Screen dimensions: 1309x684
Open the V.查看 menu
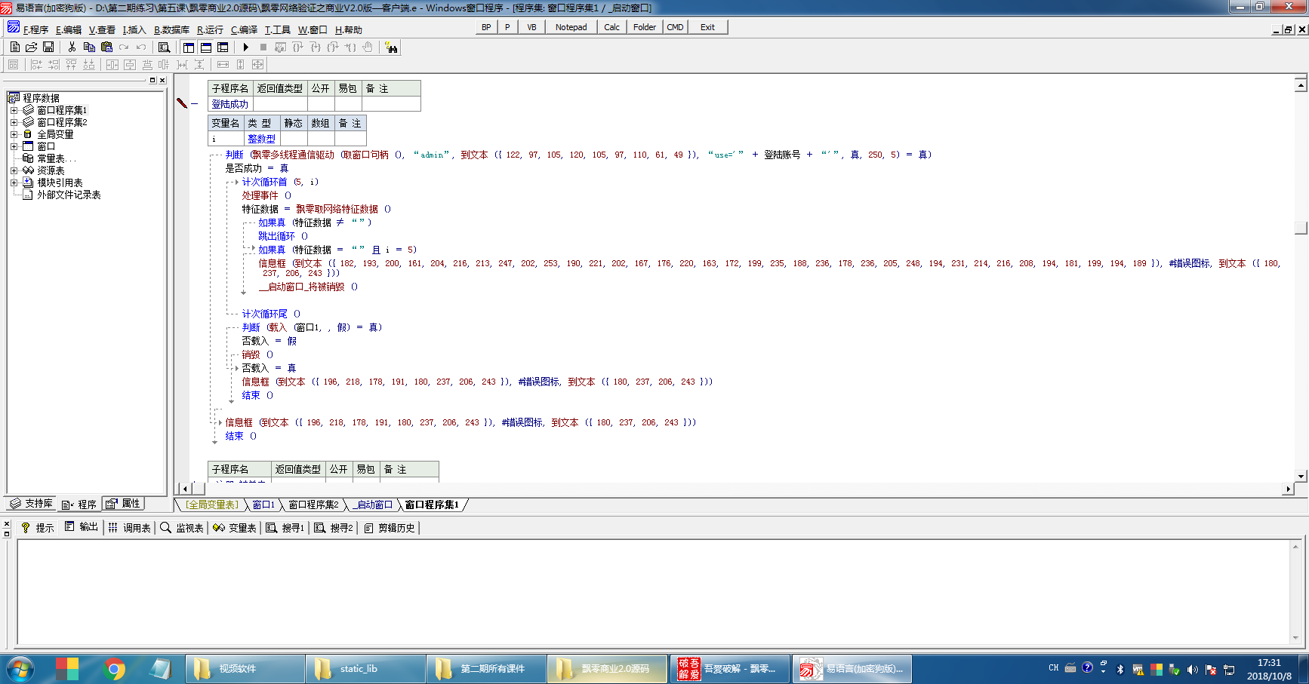[x=102, y=29]
